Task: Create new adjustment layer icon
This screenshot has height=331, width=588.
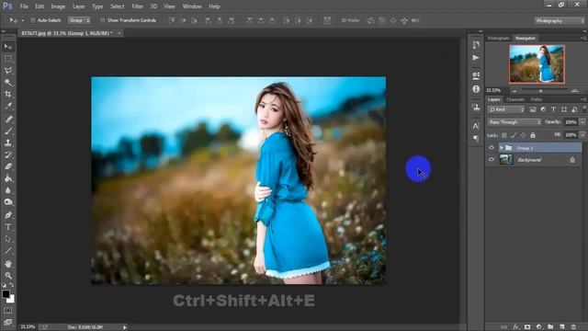Action: (x=539, y=327)
